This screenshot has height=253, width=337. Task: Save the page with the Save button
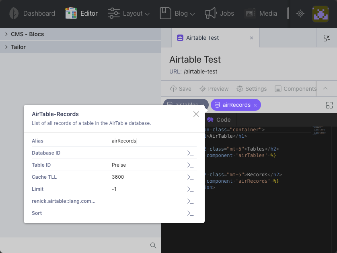[x=181, y=89]
